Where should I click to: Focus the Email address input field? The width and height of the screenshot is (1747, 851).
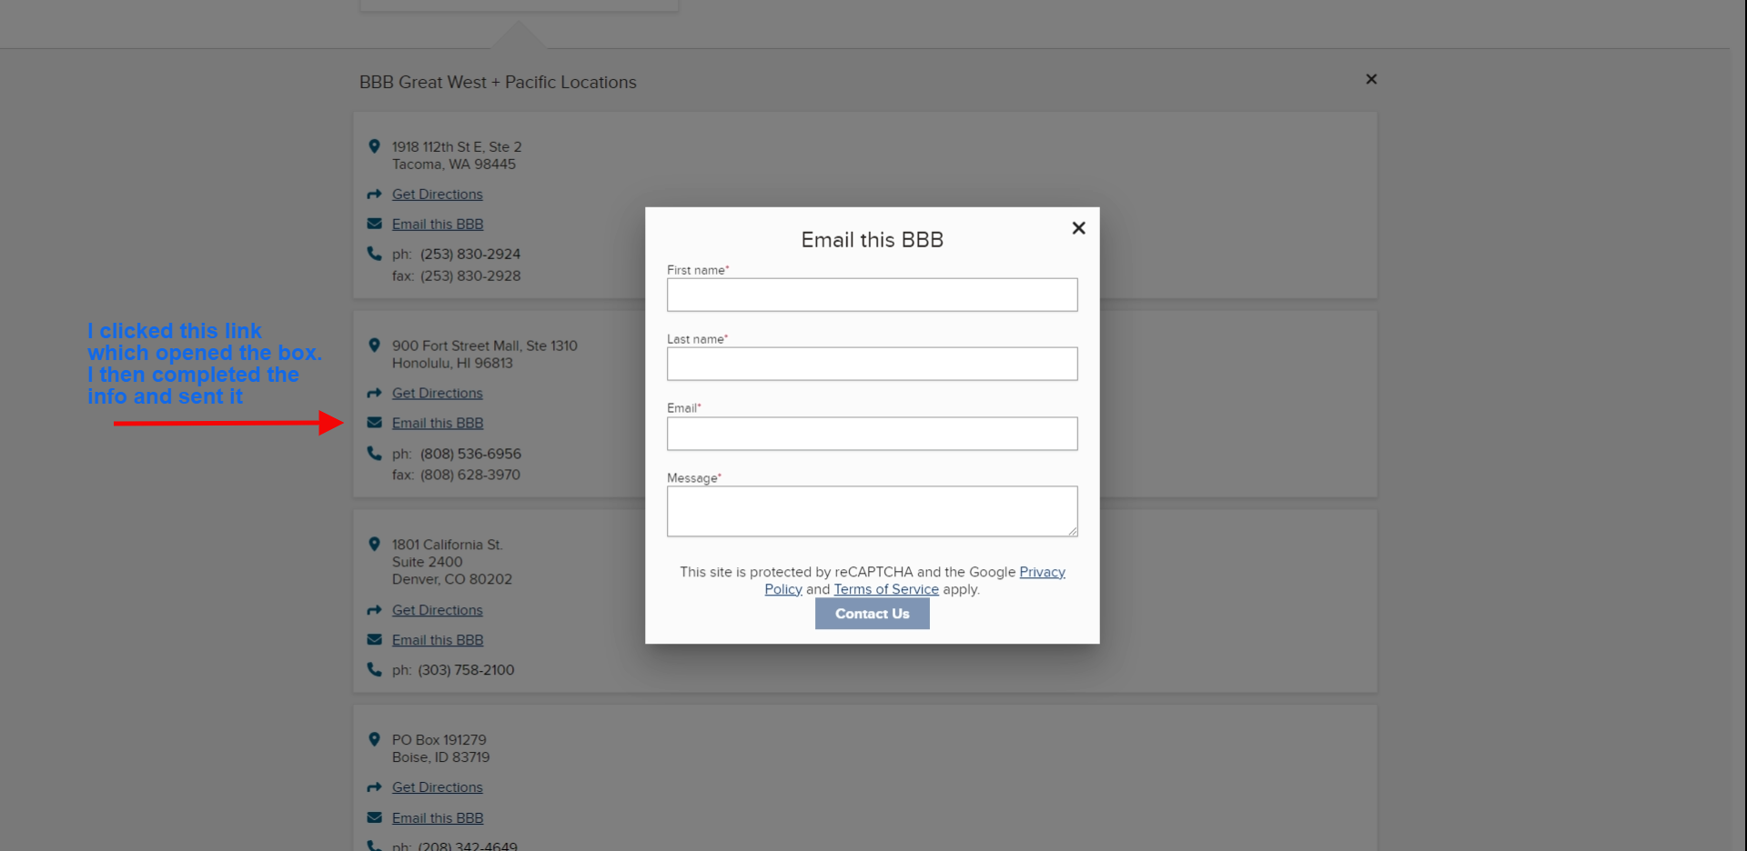(x=872, y=434)
